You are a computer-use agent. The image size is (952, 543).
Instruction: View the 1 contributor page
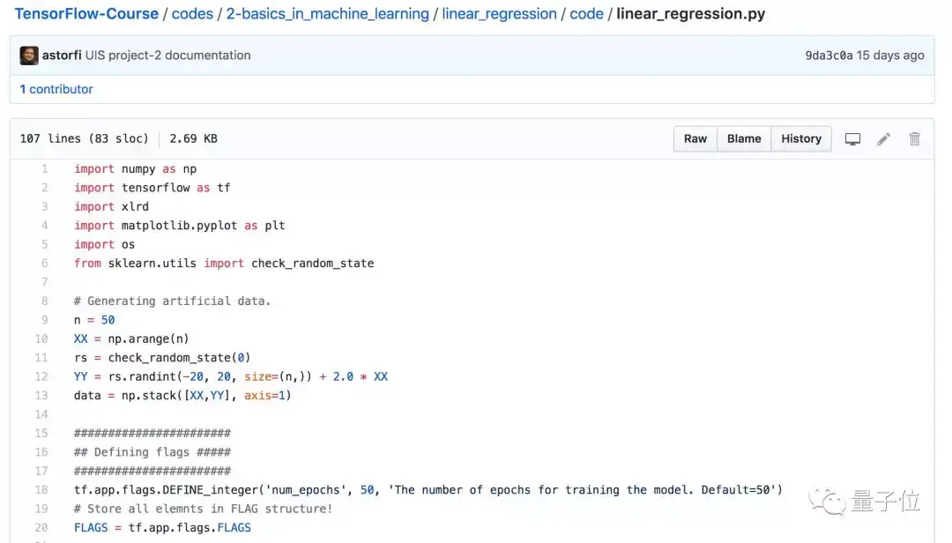pyautogui.click(x=56, y=88)
